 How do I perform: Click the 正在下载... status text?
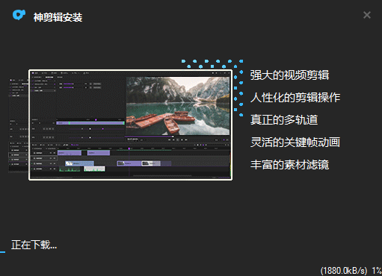click(x=34, y=245)
